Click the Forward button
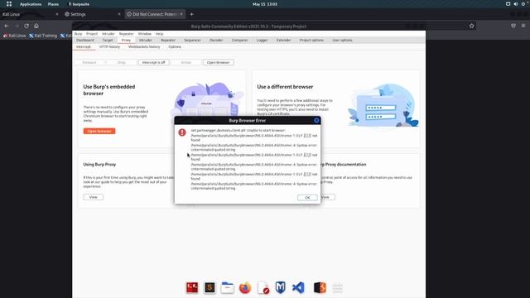Viewport: 530px width, 298px height. point(89,62)
